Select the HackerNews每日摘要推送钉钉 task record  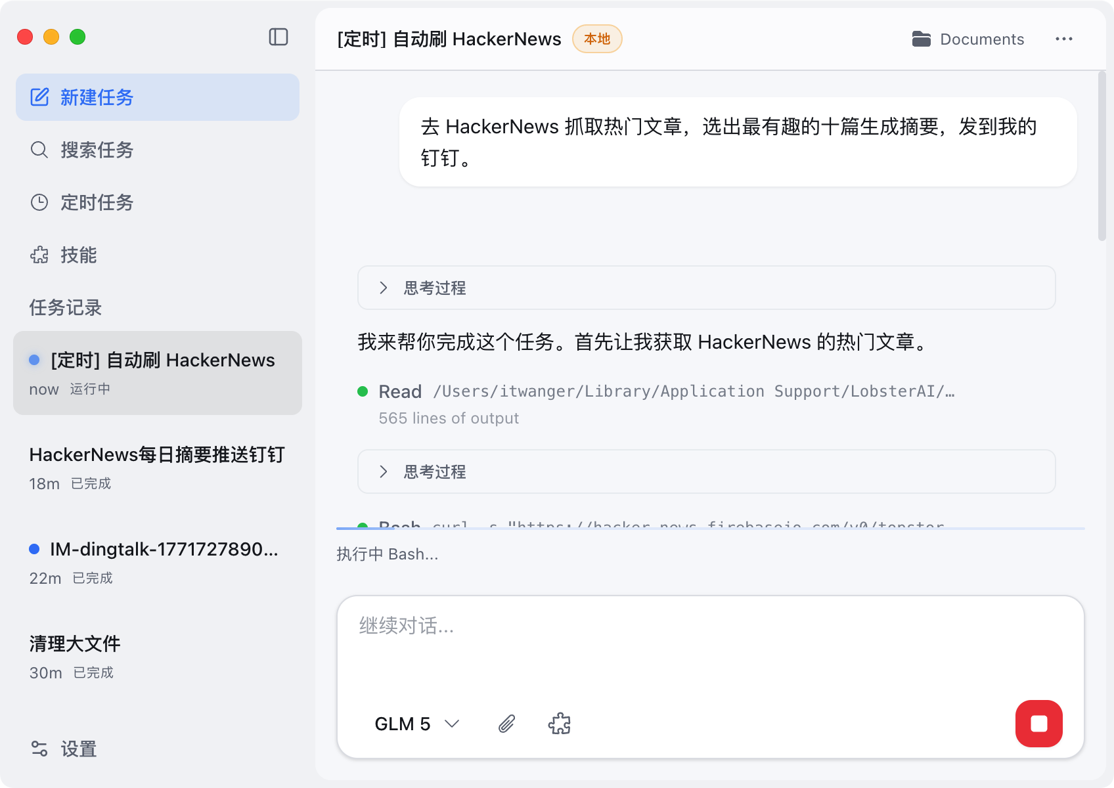[157, 468]
